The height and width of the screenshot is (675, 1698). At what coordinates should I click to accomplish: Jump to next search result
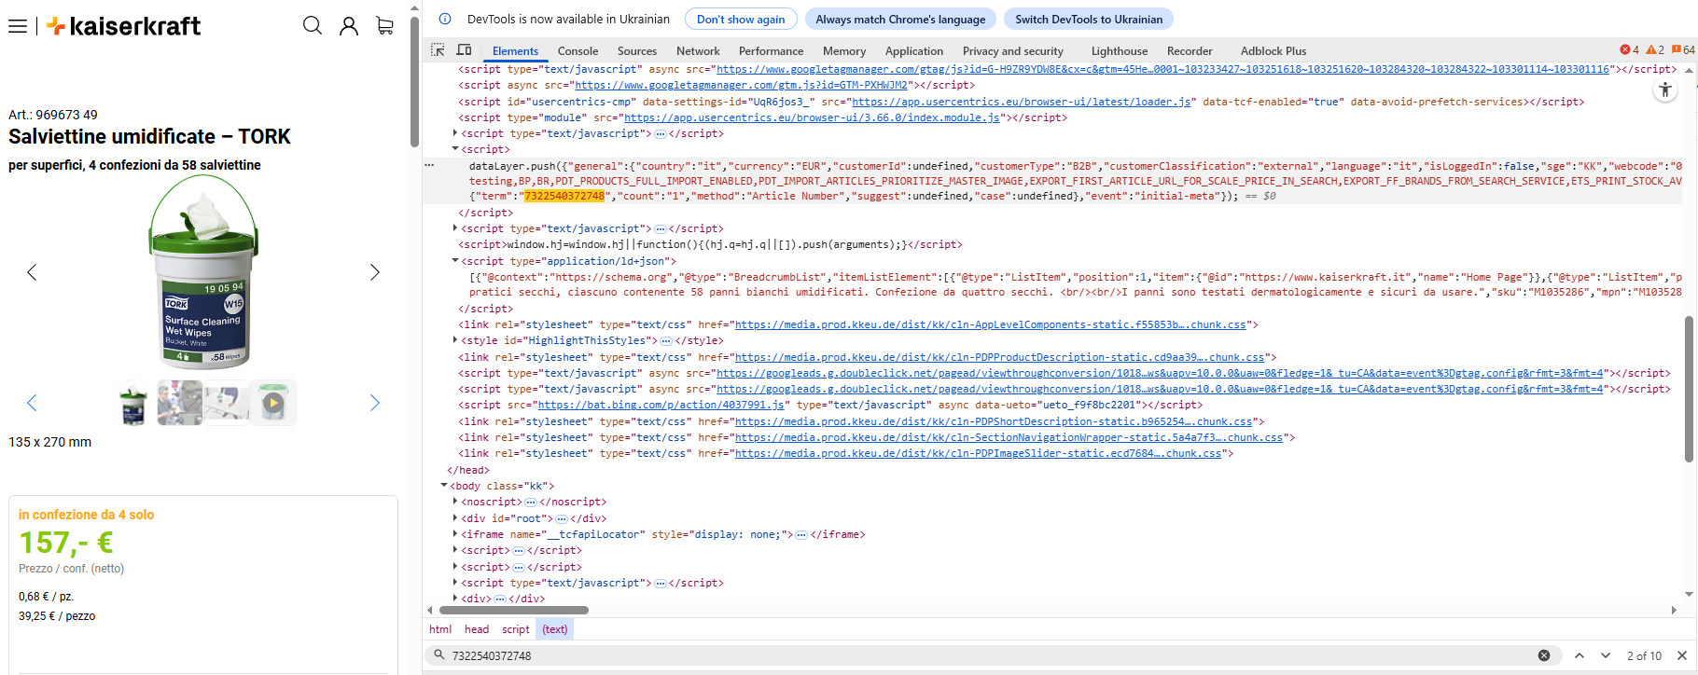tap(1606, 655)
